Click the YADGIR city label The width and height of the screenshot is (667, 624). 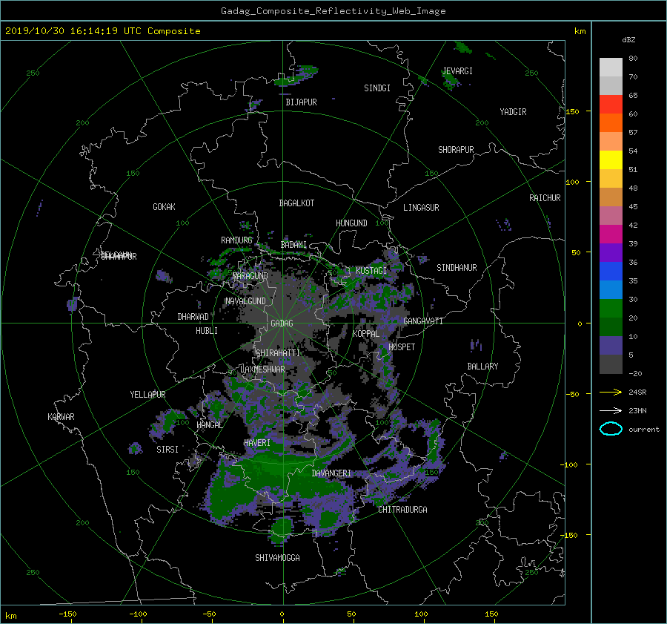point(513,112)
